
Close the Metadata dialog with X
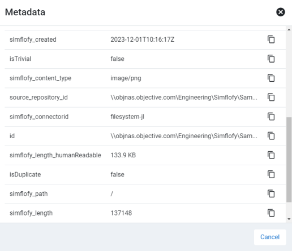281,12
